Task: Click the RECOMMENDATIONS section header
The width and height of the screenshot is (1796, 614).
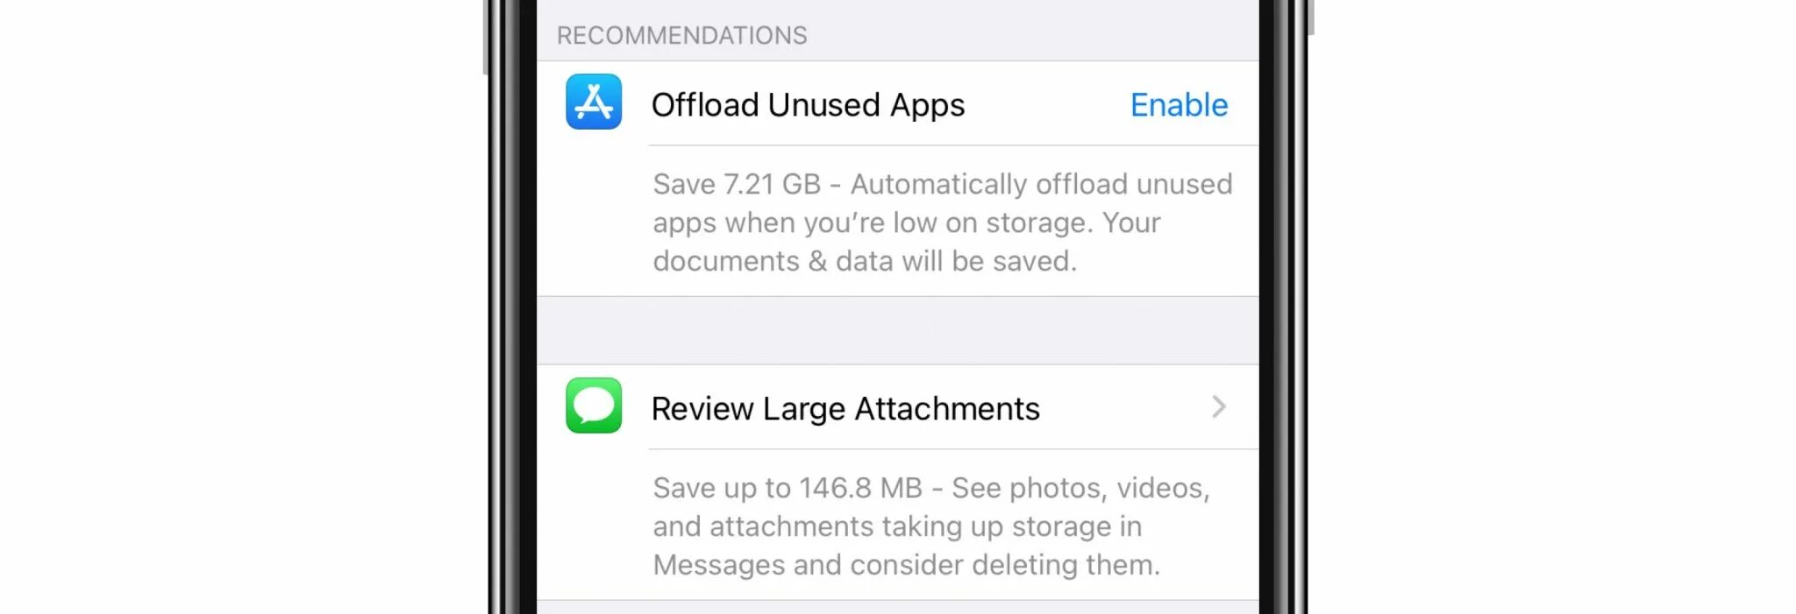Action: [x=681, y=35]
